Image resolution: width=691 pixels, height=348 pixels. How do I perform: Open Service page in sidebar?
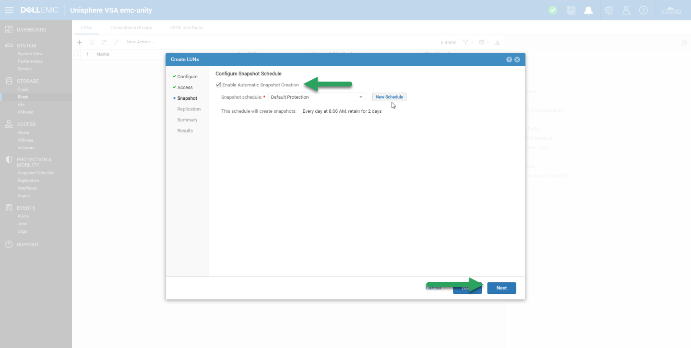24,69
